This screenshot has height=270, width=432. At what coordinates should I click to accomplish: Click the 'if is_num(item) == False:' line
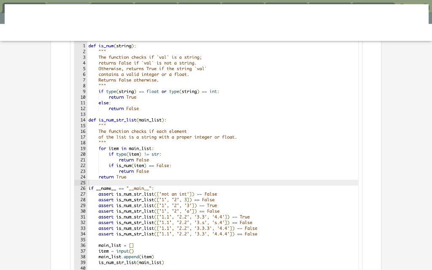[x=140, y=165]
